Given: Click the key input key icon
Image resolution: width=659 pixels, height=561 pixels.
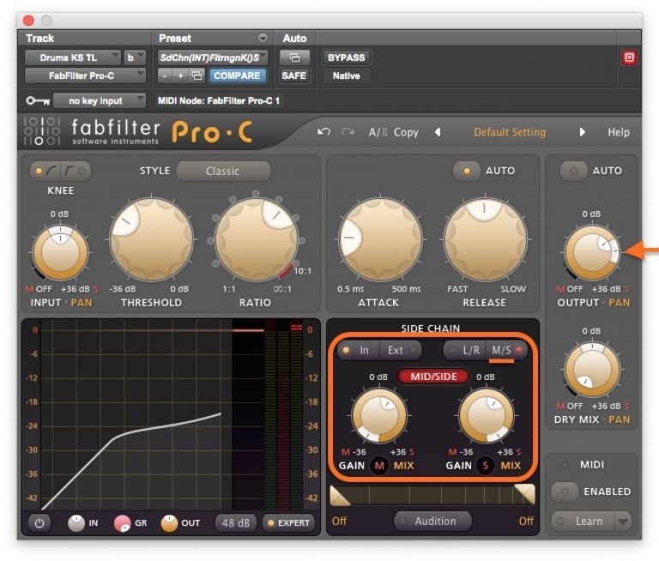Looking at the screenshot, I should click(x=38, y=101).
